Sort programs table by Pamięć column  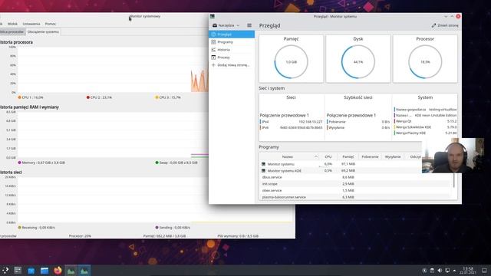coord(348,156)
